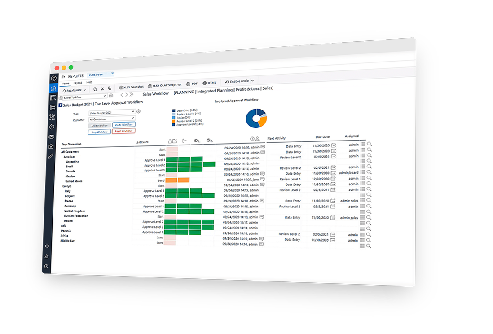
Task: Open the gear settings next to Task
Action: [138, 111]
